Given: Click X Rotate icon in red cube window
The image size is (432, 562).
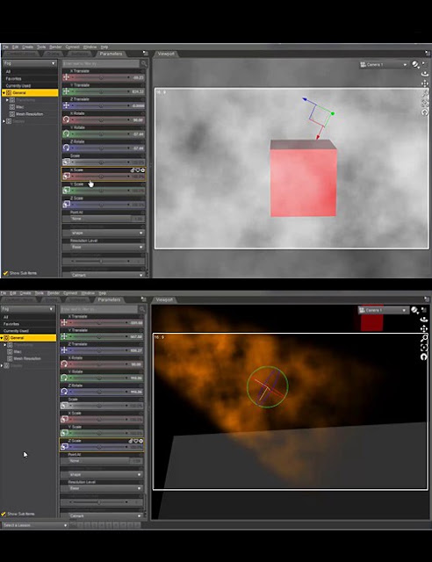Looking at the screenshot, I should (x=67, y=119).
